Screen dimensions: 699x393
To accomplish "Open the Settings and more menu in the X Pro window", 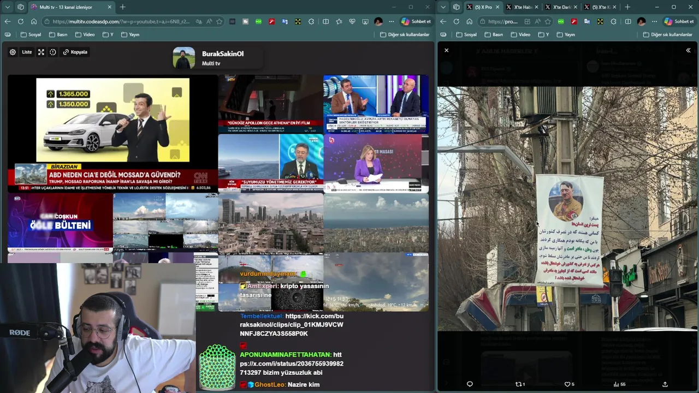I will pos(654,21).
